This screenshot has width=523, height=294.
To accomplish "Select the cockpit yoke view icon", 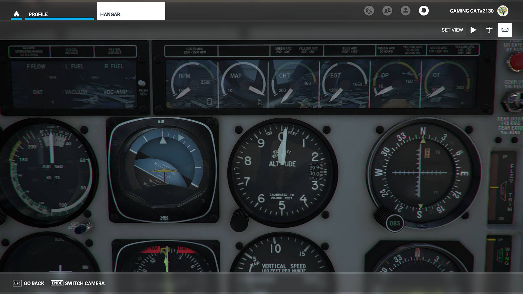I will coord(505,30).
